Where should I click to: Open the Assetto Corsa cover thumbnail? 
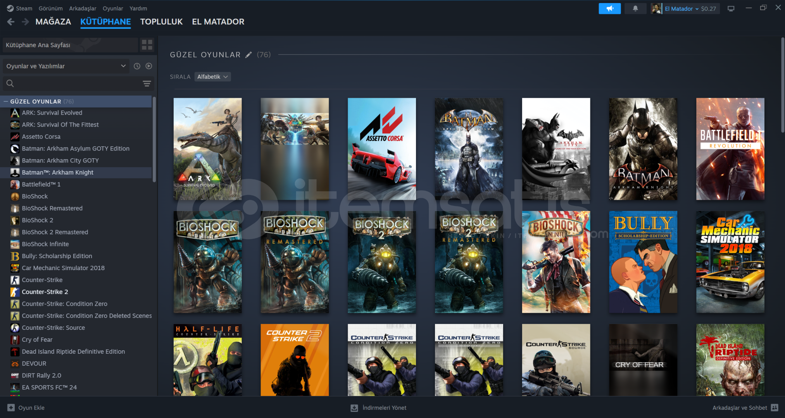(381, 149)
